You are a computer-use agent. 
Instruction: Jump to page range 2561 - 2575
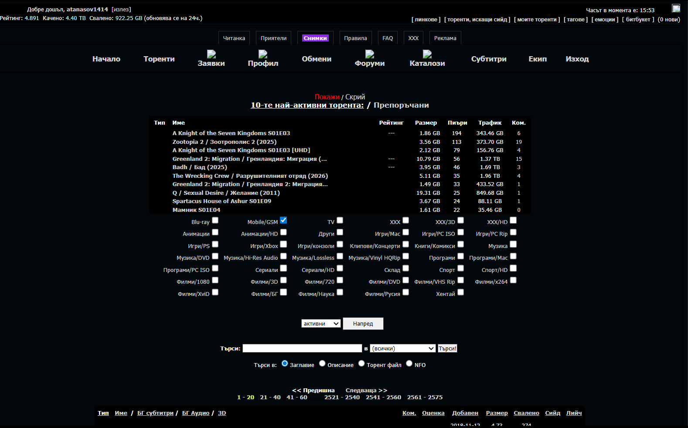425,397
